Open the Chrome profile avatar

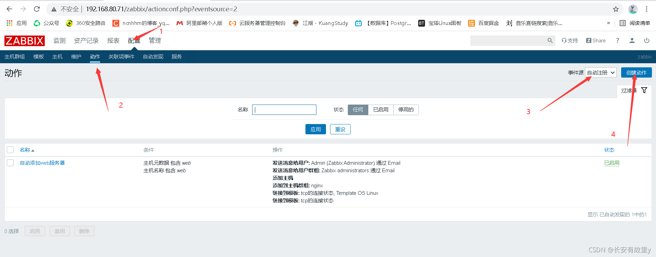tap(633, 9)
